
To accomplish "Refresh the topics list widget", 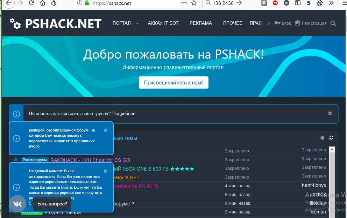I will coord(331,138).
